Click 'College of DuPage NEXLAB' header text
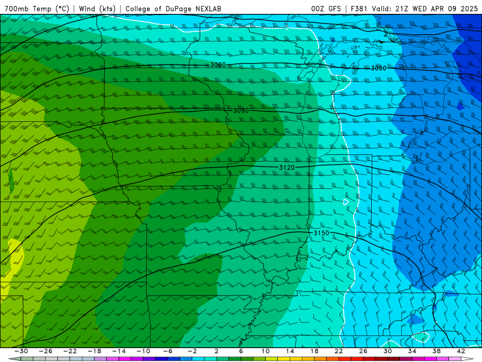 click(173, 8)
